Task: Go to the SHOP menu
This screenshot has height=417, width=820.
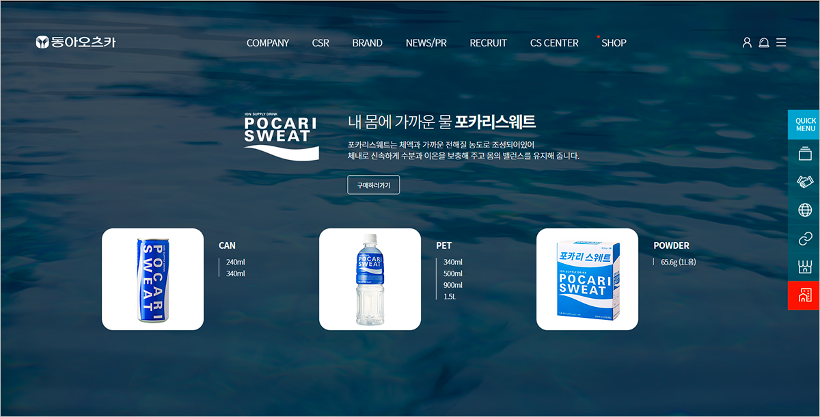Action: [x=614, y=42]
